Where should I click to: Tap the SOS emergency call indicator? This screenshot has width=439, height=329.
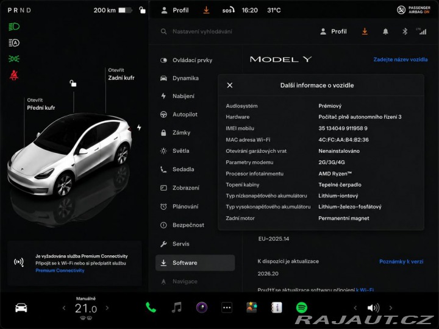(x=228, y=10)
